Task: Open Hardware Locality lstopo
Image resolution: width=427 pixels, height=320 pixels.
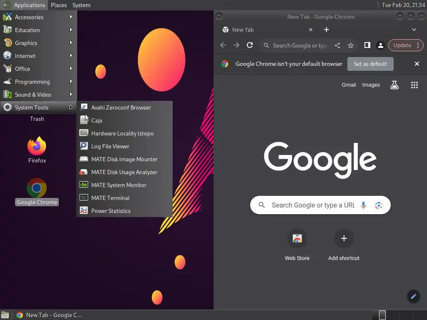Action: (x=124, y=133)
